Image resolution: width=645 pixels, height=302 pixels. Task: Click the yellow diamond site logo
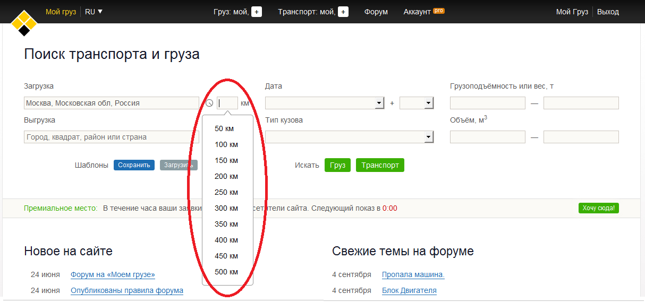24,22
